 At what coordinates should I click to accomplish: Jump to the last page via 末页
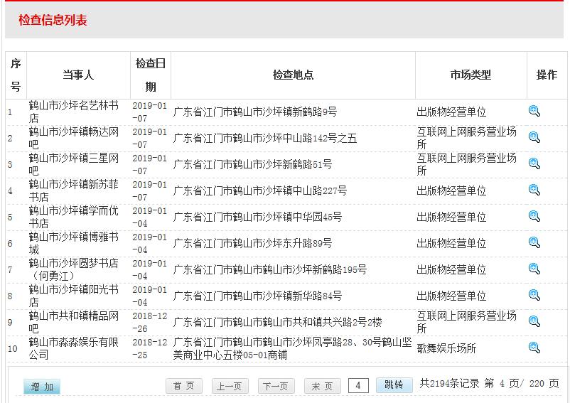(x=323, y=386)
